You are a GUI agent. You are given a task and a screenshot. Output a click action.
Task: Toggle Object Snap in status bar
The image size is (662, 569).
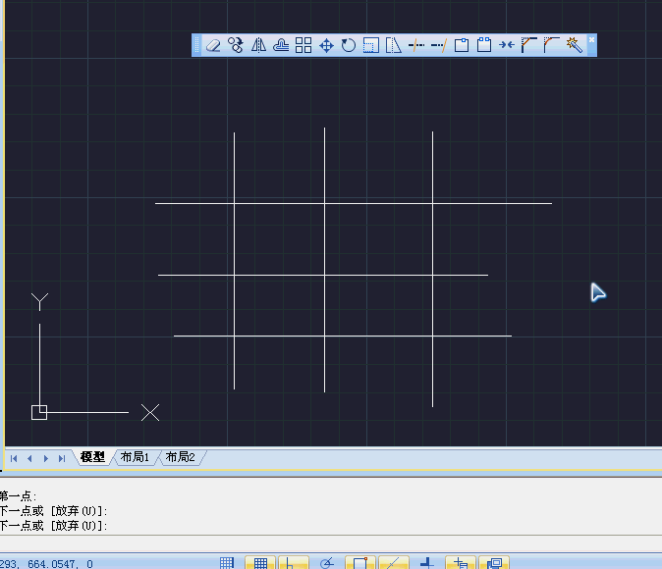point(360,563)
